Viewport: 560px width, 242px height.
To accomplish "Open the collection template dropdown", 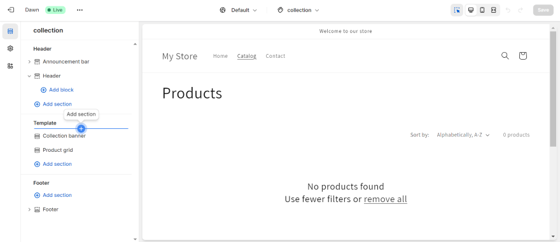I will [x=298, y=10].
